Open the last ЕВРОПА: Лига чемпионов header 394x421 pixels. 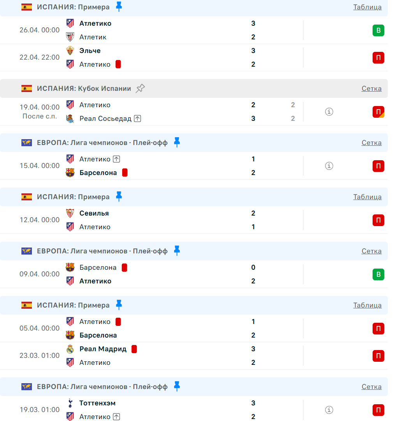[102, 387]
